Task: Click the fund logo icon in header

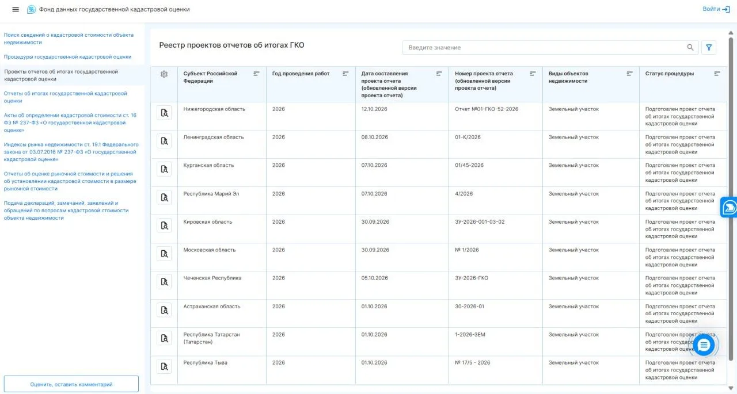Action: [31, 9]
